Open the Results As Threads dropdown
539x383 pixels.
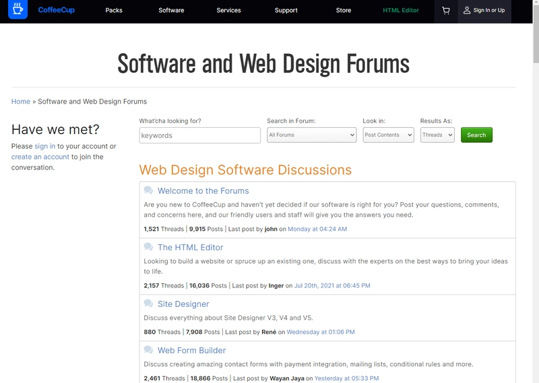click(437, 135)
